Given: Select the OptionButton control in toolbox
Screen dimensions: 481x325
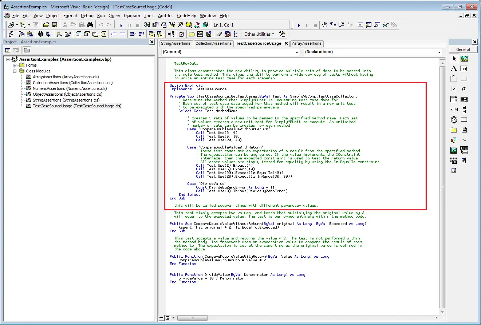Looking at the screenshot, I should (464, 89).
